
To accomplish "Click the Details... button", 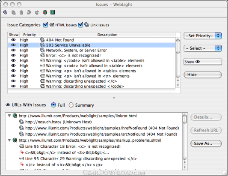I will 206,117.
